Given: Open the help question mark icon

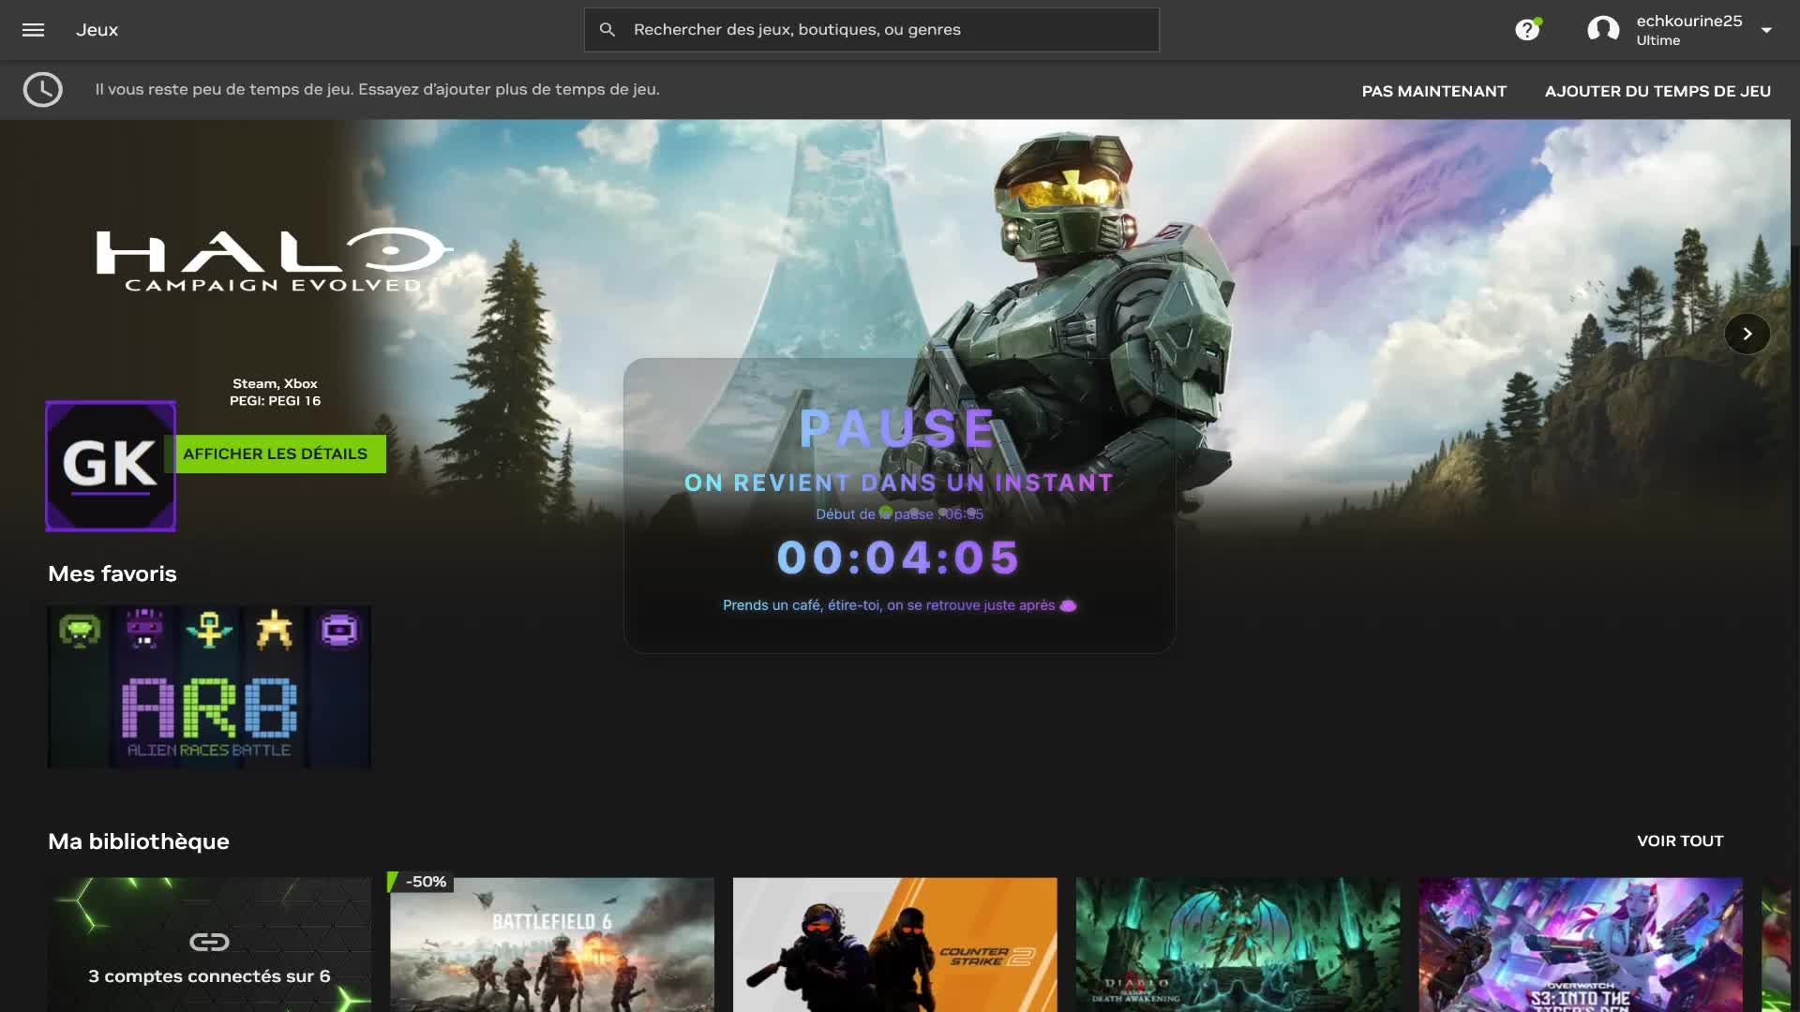Looking at the screenshot, I should click(1527, 30).
